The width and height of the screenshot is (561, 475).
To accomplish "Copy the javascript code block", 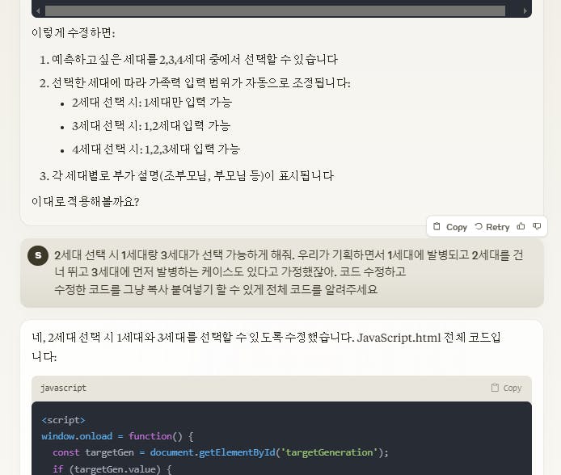I will [506, 388].
